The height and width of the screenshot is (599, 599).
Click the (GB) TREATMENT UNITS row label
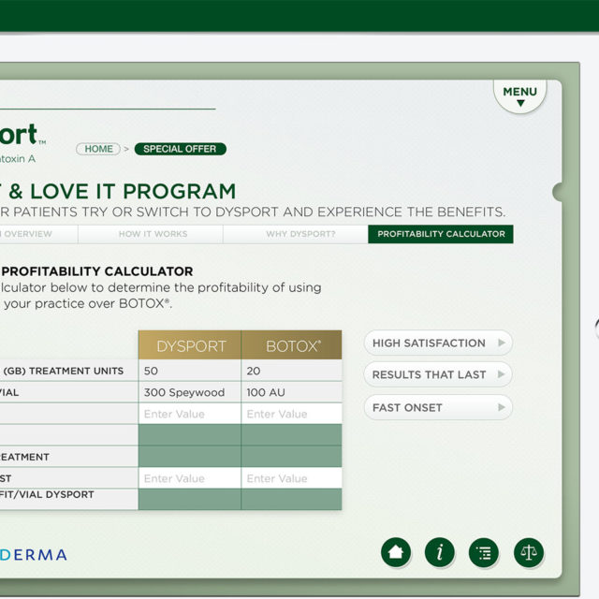click(64, 371)
